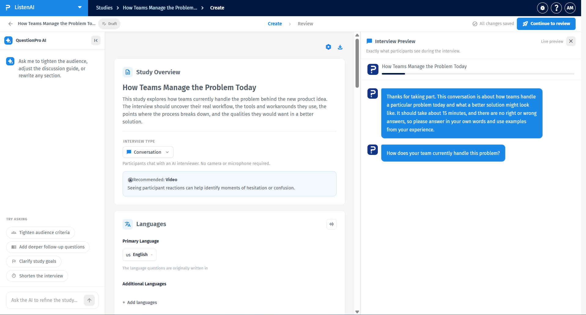Click the scrollbar up arrow

pos(357,35)
